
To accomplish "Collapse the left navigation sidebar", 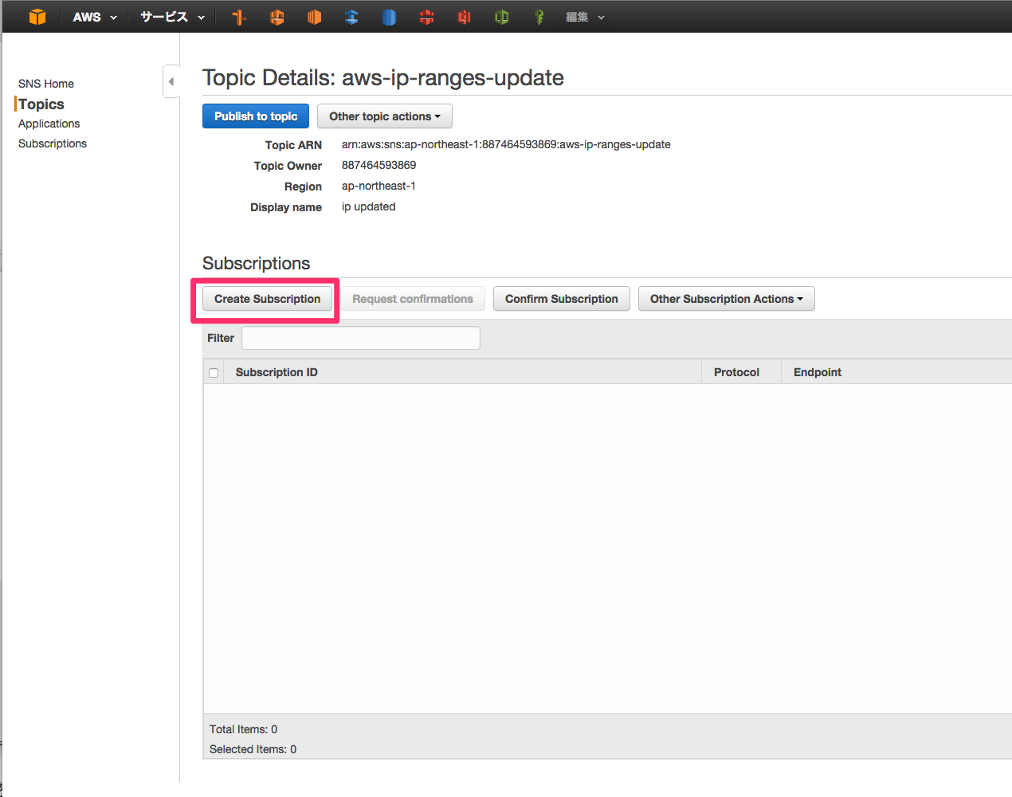I will point(171,81).
